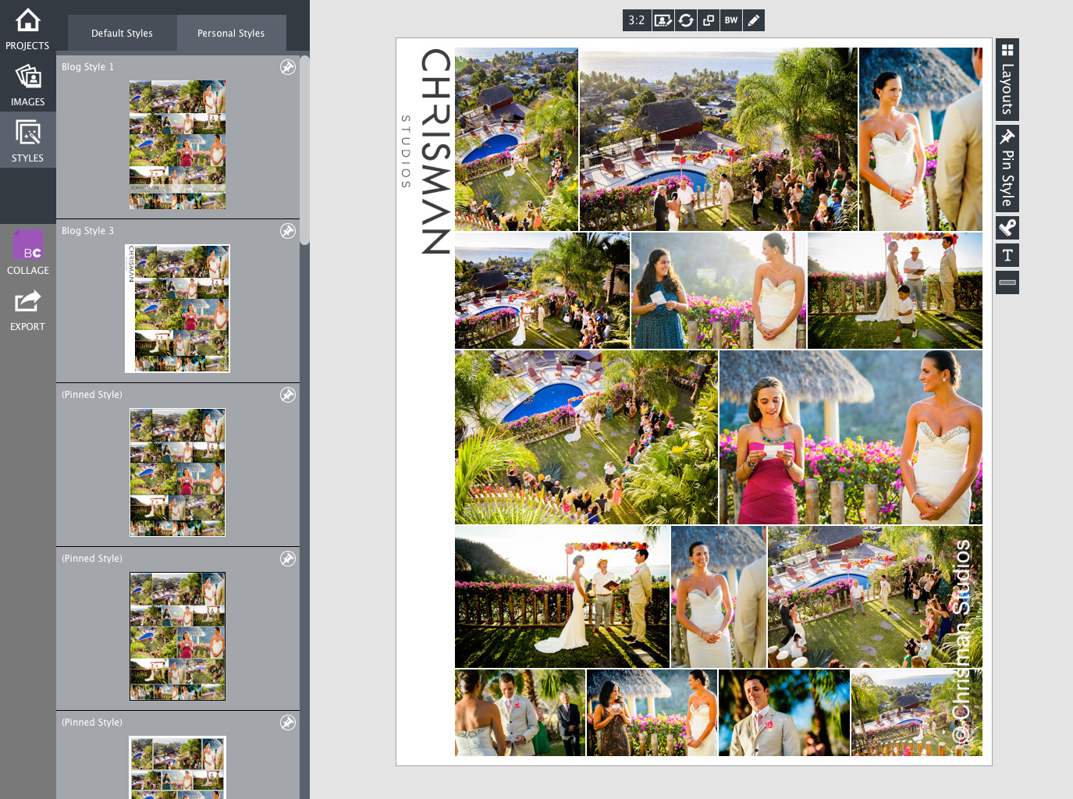Click the refresh/shuffle layout icon

coord(686,20)
